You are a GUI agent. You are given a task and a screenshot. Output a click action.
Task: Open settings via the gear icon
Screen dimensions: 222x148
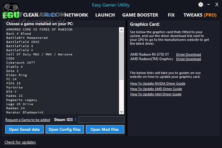(x=201, y=5)
